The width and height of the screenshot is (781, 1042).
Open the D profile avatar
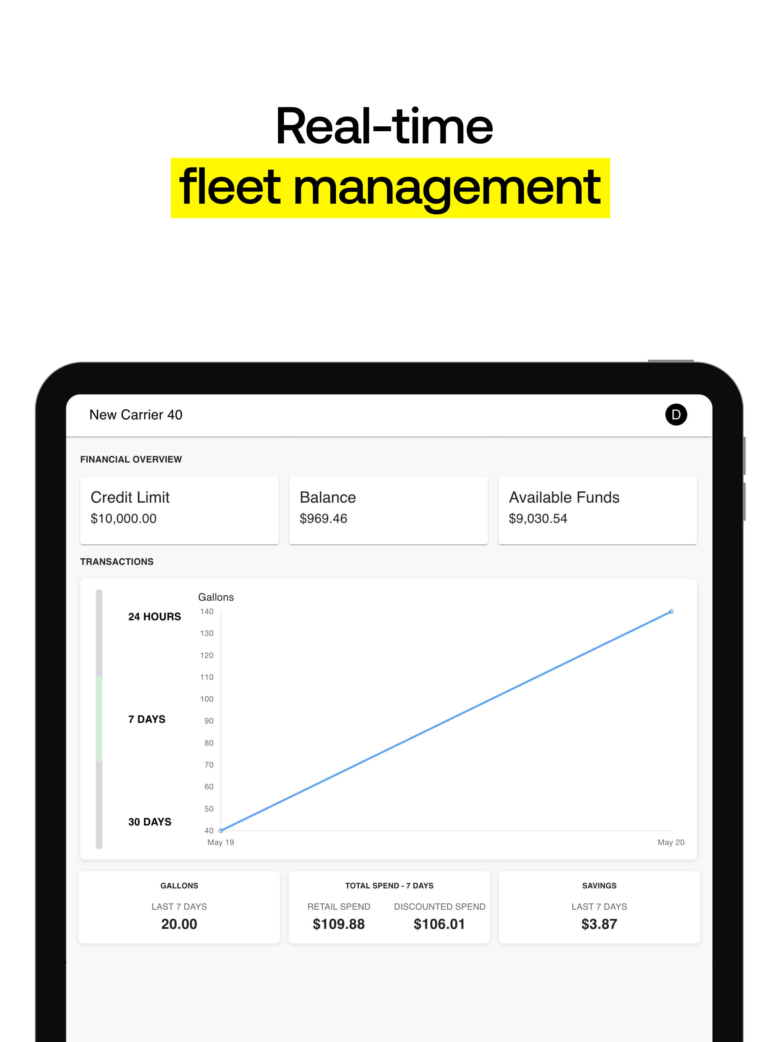pos(675,415)
